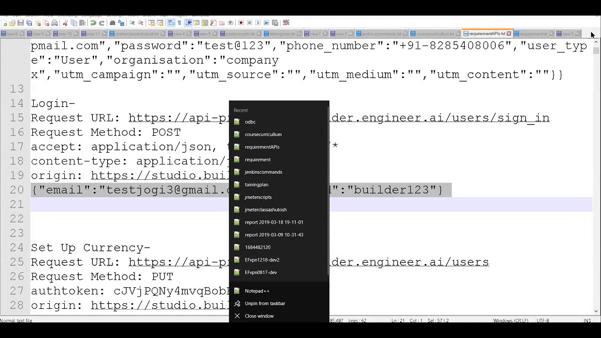Open recent item EFvpn1218-dev2
Screen dimensions: 601x338
(x=279, y=260)
